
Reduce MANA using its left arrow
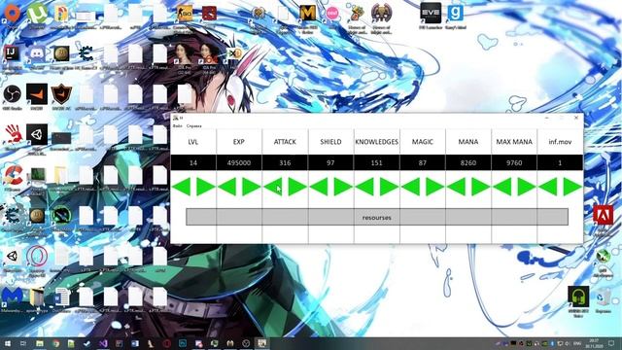point(456,187)
